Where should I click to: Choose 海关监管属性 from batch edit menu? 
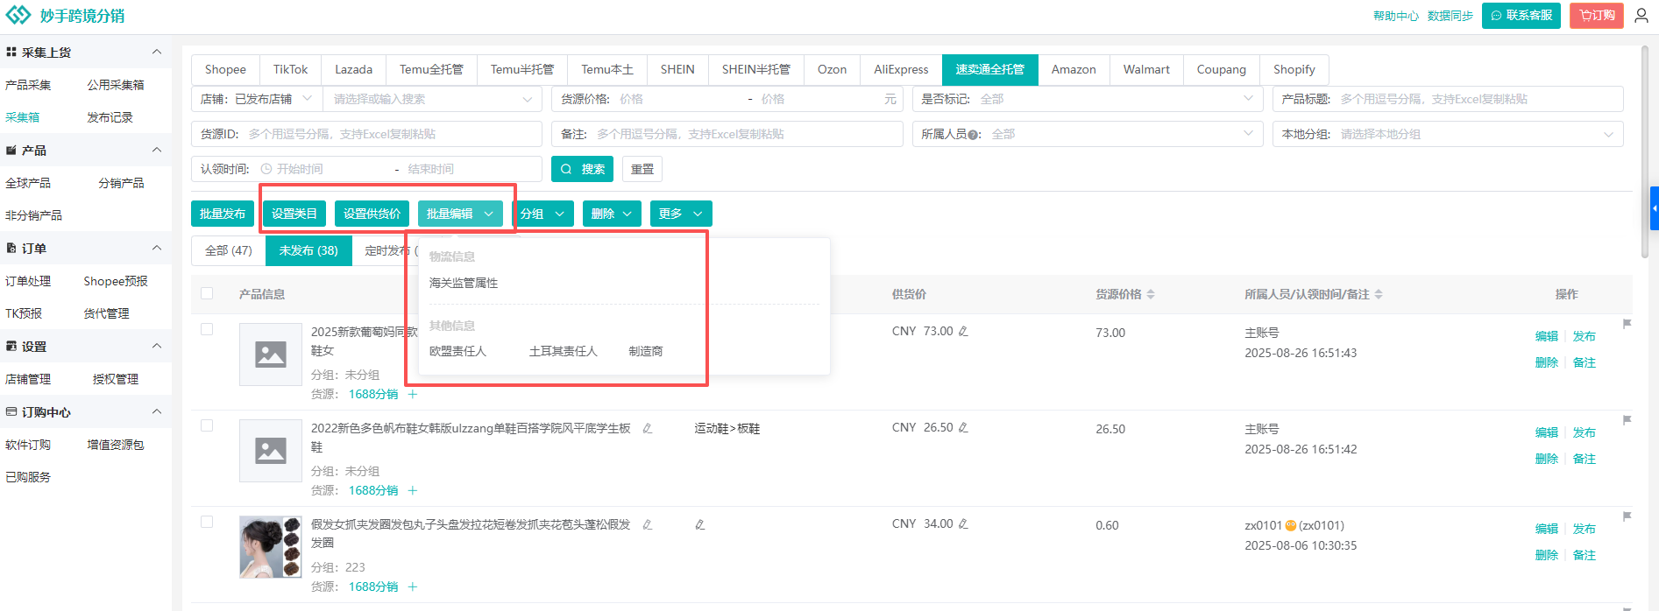click(x=464, y=284)
